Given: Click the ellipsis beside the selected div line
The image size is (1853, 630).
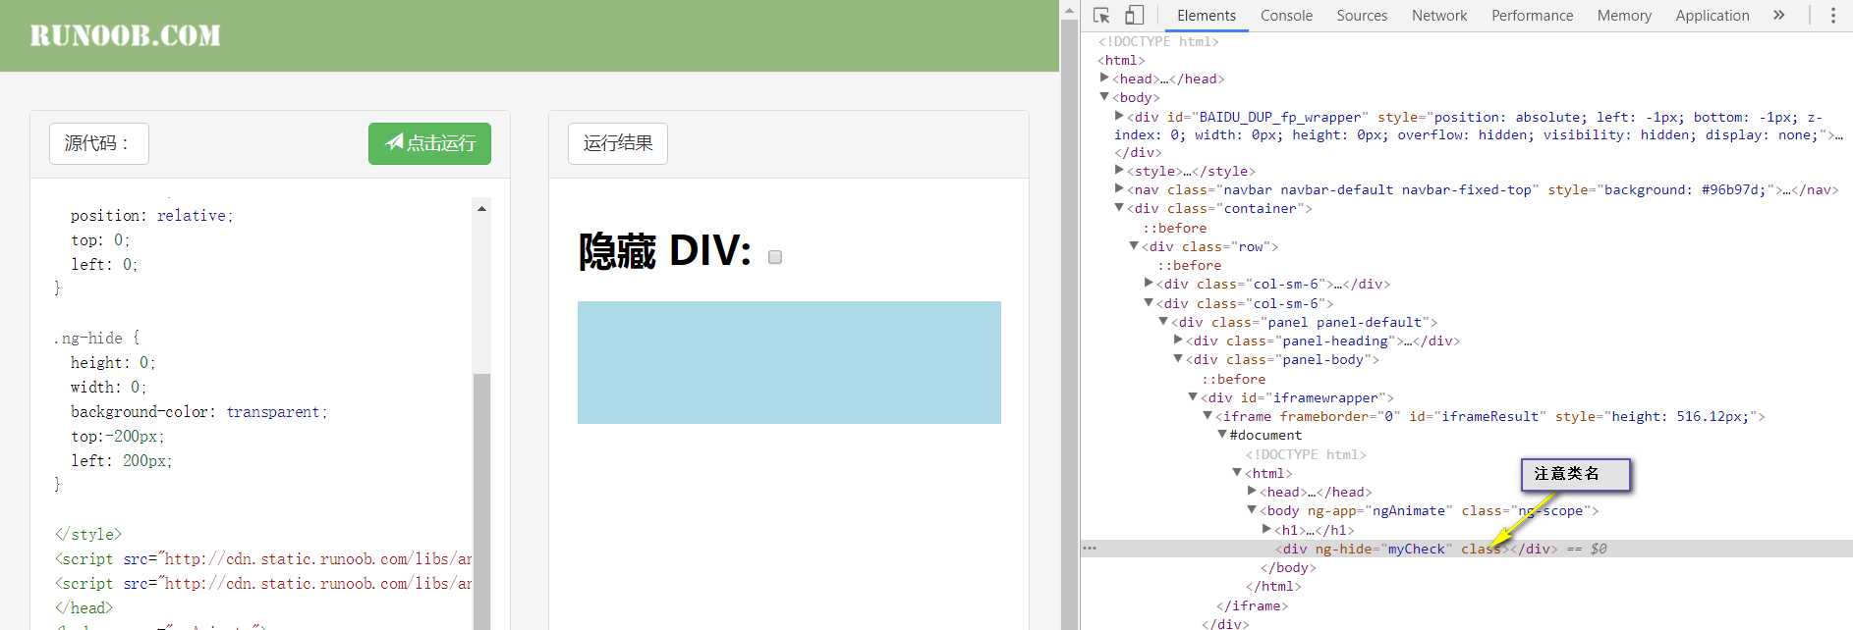Looking at the screenshot, I should tap(1090, 549).
